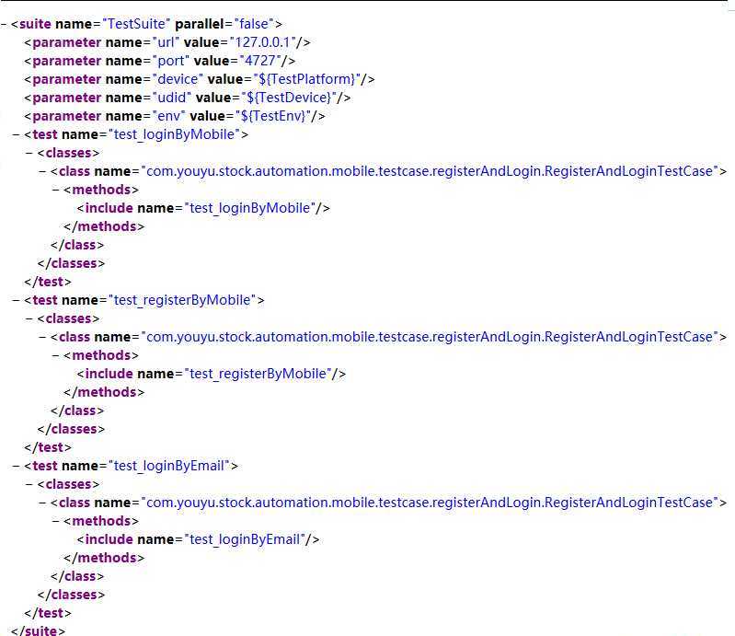
Task: Collapse methods node under test_loginByEmail test
Action: 56,521
